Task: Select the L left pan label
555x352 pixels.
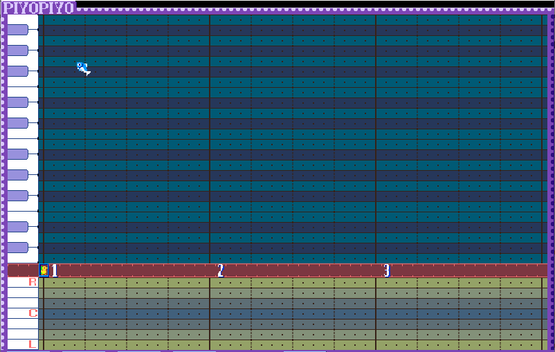Action: [32, 344]
